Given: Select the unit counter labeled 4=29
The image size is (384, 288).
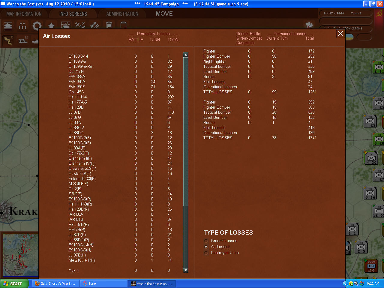Looking at the screenshot, I should [371, 158].
